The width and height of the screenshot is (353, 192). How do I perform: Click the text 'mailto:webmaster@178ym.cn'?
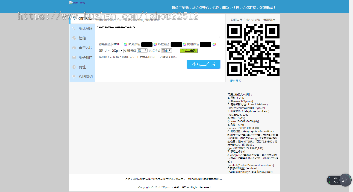[246, 108]
